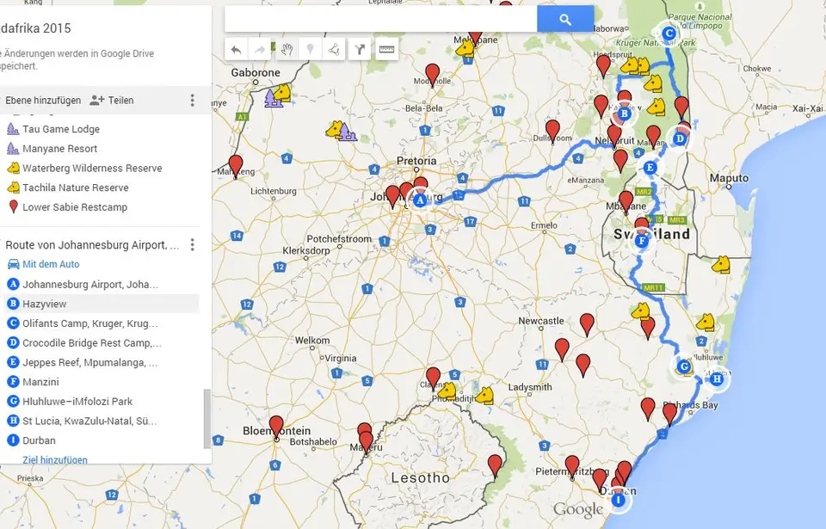The height and width of the screenshot is (529, 826).
Task: Click route marker I at Durban
Action: point(619,500)
